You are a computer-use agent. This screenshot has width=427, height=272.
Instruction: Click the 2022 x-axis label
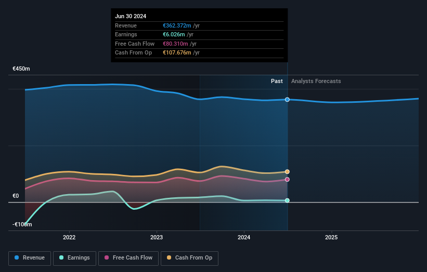[x=69, y=237]
